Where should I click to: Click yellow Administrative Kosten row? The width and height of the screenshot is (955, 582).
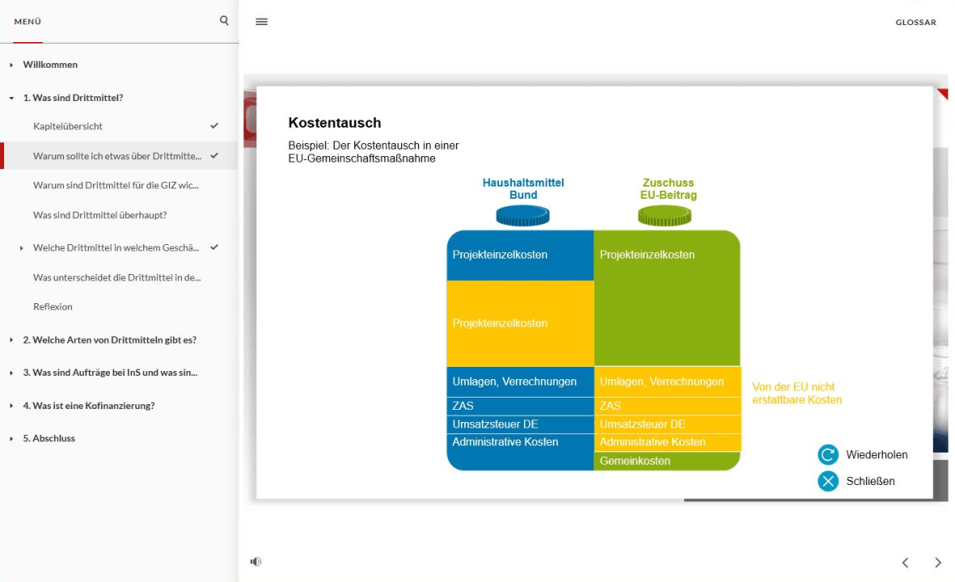667,442
